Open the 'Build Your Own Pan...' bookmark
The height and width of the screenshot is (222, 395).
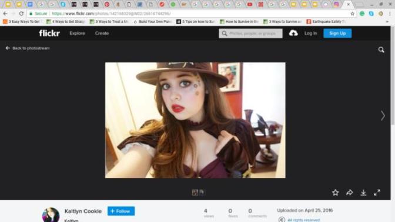tap(152, 22)
